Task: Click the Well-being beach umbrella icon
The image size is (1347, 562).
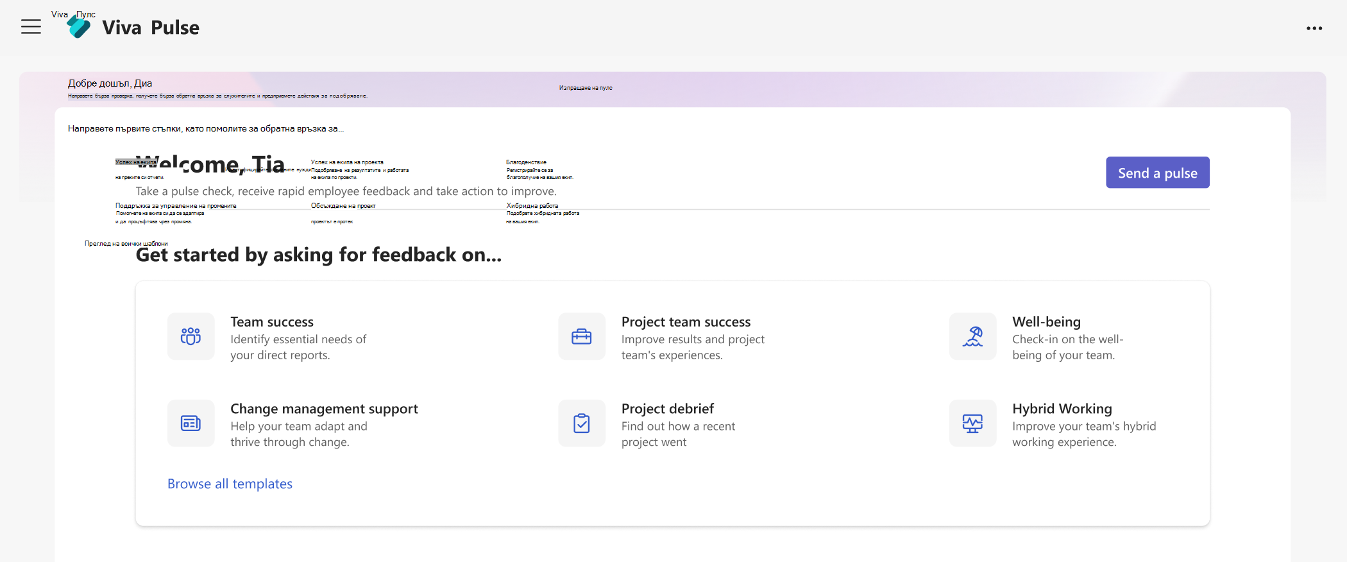Action: tap(973, 336)
